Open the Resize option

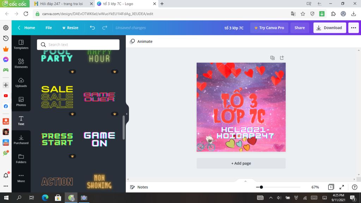coord(70,27)
